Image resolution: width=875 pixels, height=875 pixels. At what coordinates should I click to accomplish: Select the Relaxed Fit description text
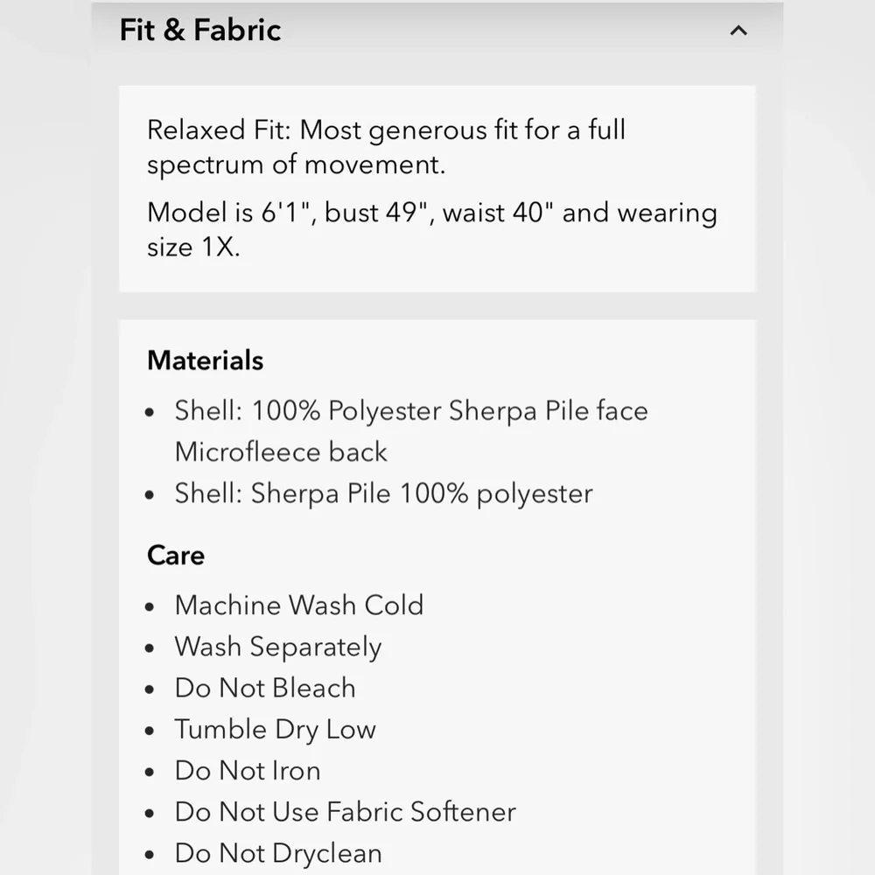coord(386,147)
